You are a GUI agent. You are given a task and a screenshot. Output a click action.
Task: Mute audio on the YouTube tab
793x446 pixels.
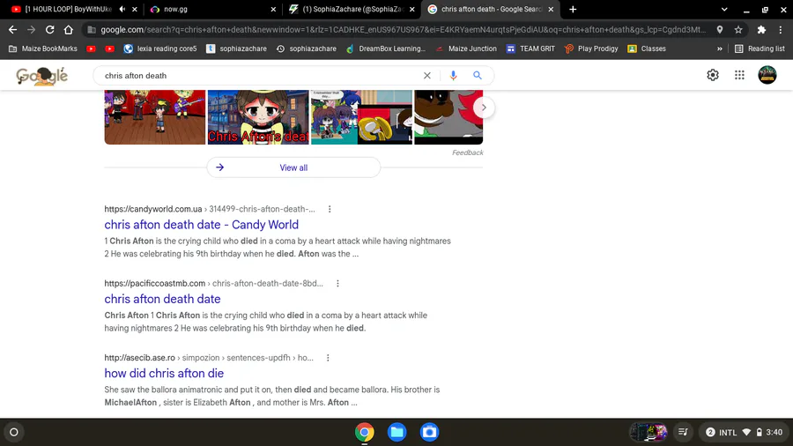(x=122, y=9)
